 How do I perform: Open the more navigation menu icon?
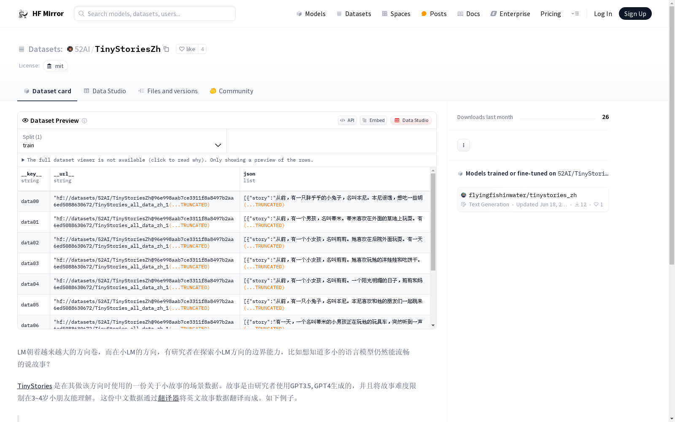point(575,14)
